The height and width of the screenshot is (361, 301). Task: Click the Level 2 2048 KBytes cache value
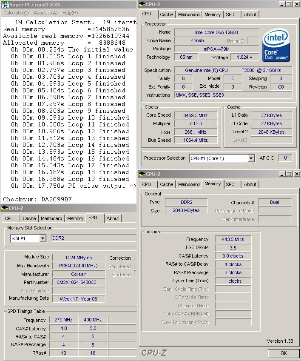point(271,132)
